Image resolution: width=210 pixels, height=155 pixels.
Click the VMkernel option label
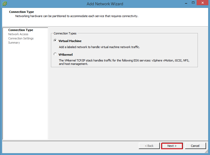65,55
